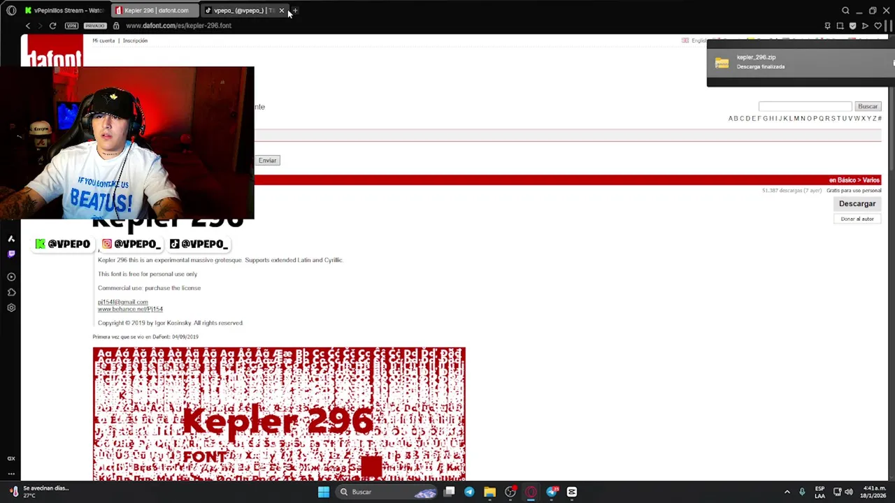Browse fonts starting with letter M

796,119
